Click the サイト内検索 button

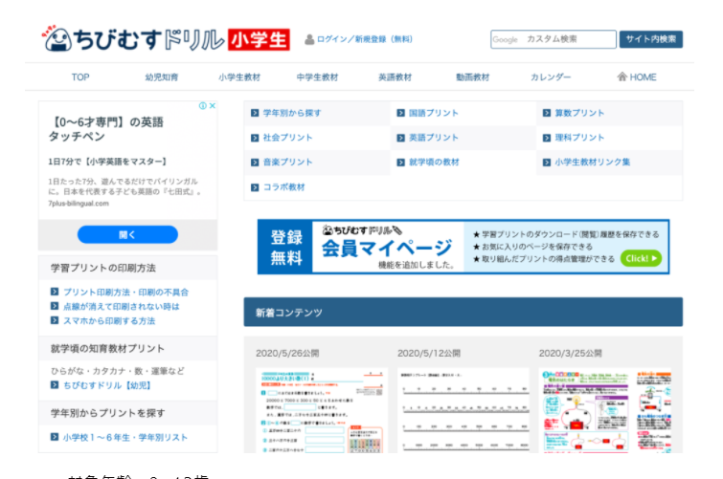pos(650,39)
